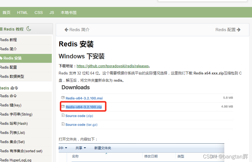Open Redis 命令 sidebar list item
The image size is (252, 162).
[26, 96]
